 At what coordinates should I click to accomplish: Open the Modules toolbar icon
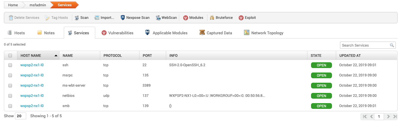(x=185, y=18)
